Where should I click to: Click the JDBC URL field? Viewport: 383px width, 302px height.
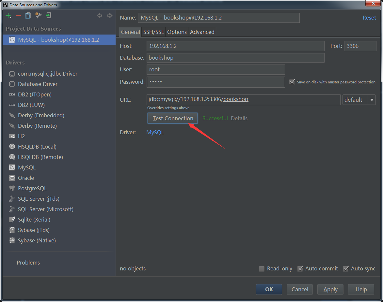pos(244,100)
